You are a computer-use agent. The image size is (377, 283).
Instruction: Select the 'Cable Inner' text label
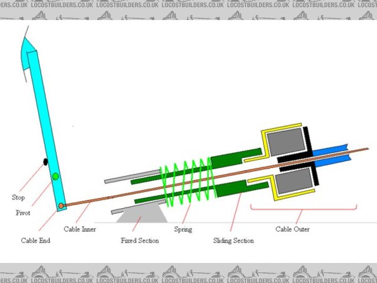point(81,229)
